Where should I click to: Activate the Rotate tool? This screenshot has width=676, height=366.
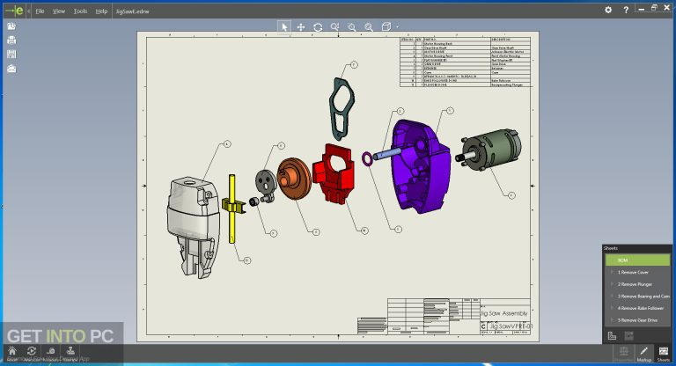pos(318,27)
